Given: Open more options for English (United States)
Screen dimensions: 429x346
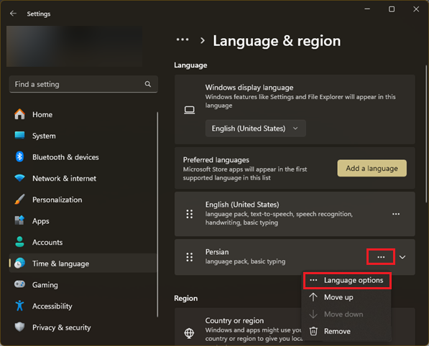Looking at the screenshot, I should click(396, 214).
